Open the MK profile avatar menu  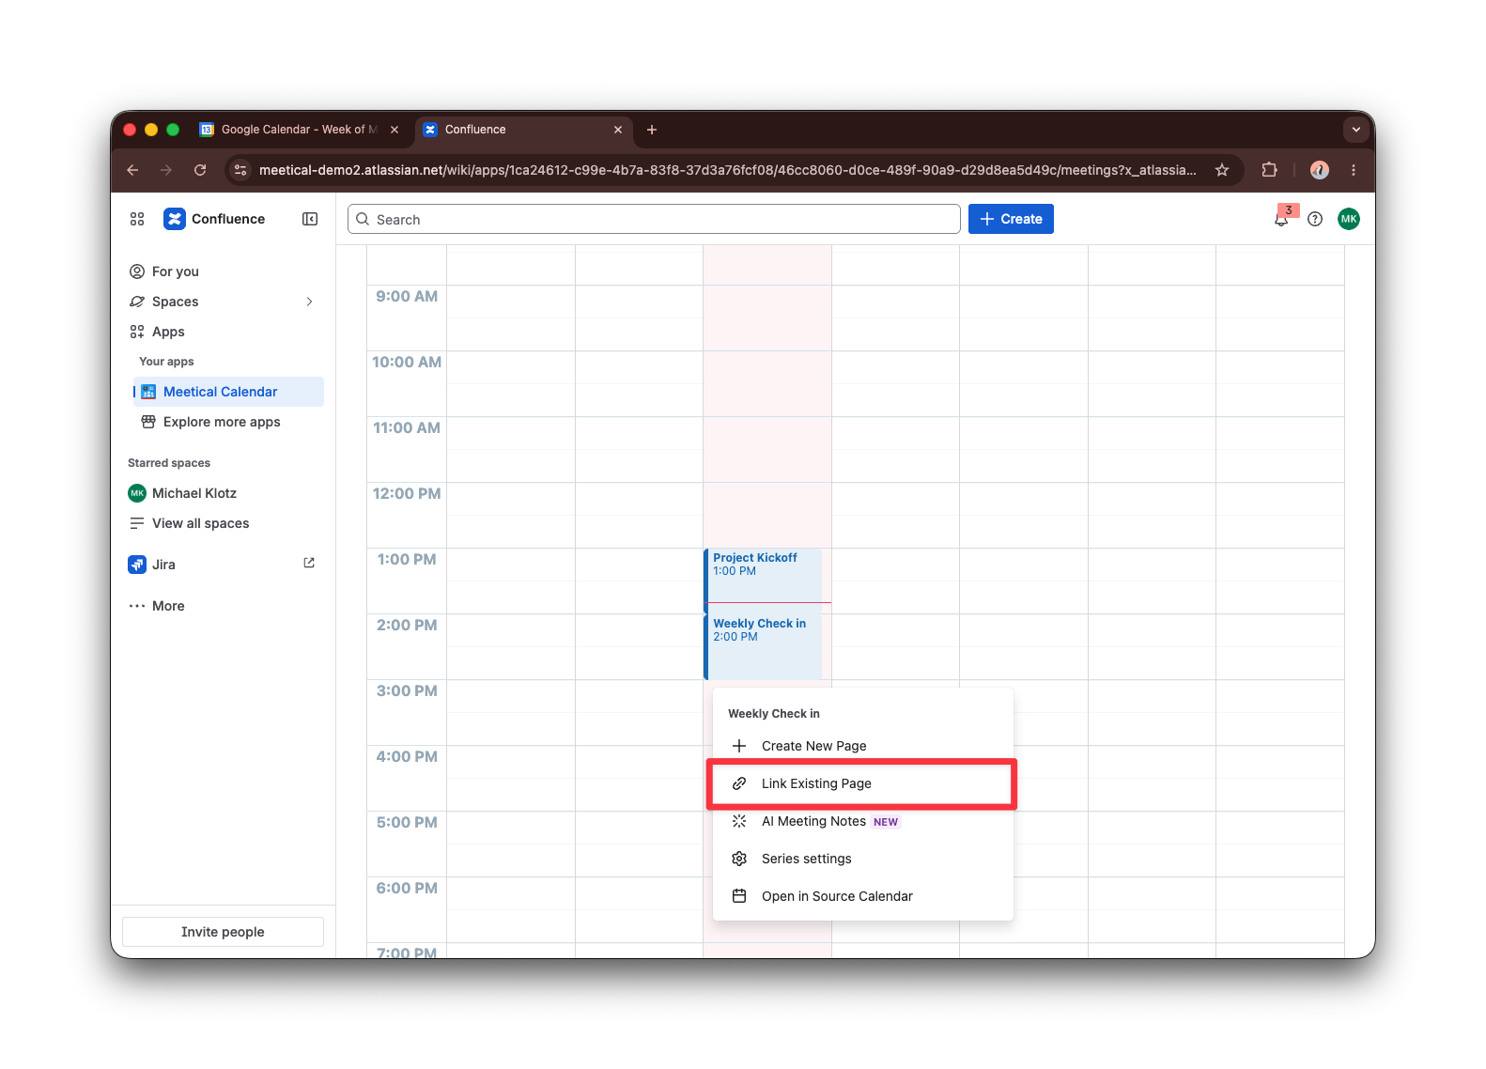(1349, 219)
